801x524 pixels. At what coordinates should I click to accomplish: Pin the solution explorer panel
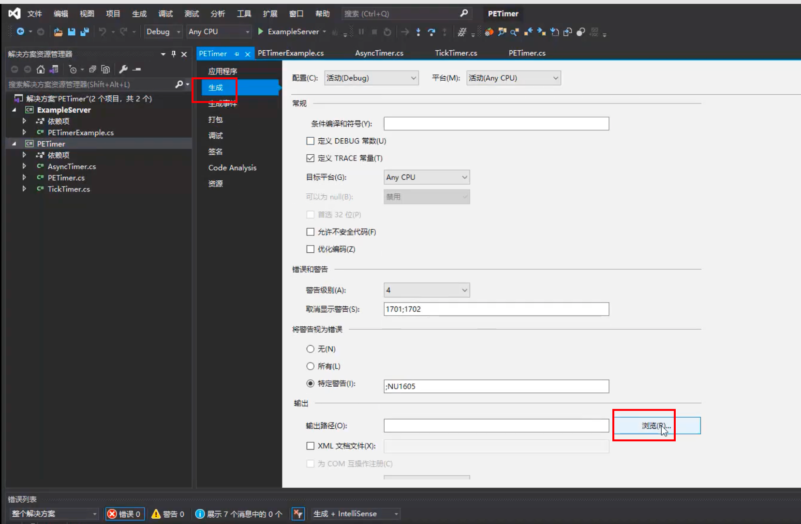coord(174,54)
